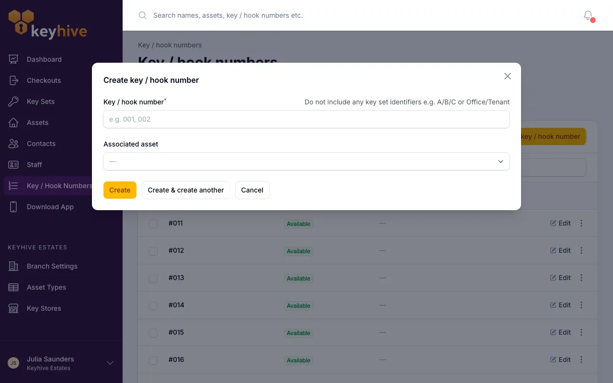Select checkbox for row #015
Screen dimensions: 613x383
(x=153, y=333)
